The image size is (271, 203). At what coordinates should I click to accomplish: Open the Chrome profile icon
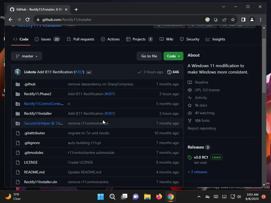point(252,20)
